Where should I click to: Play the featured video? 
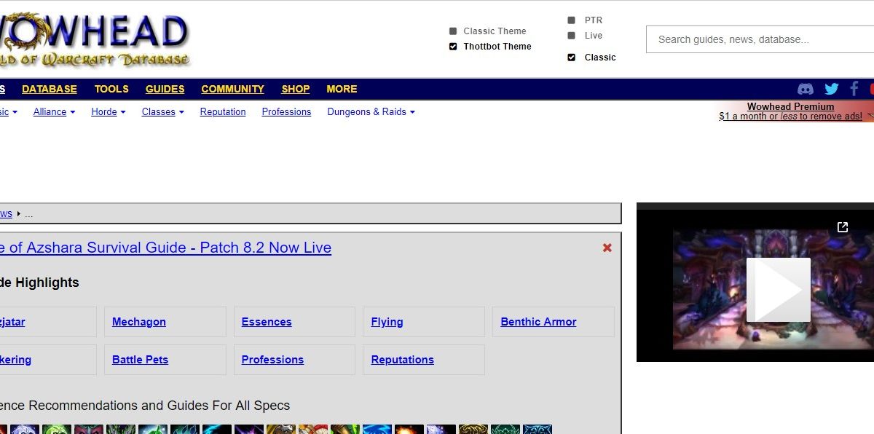click(778, 289)
